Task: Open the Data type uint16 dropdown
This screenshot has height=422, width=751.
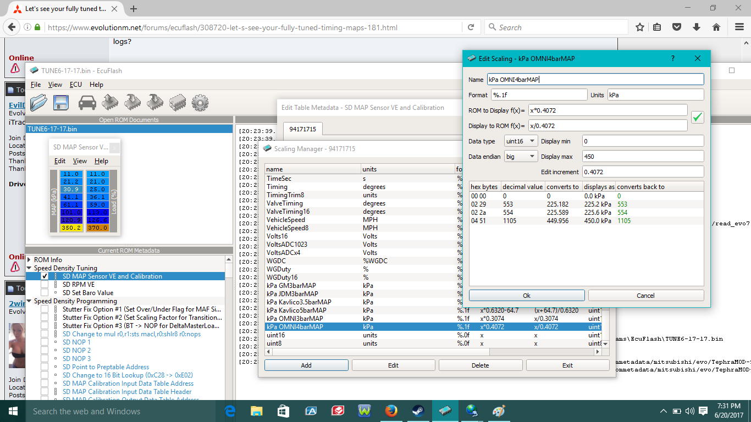Action: (x=521, y=141)
